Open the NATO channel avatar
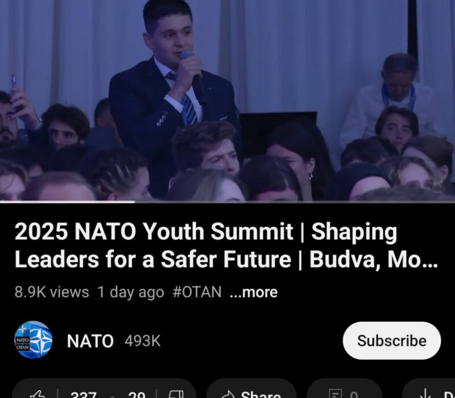 (x=34, y=340)
